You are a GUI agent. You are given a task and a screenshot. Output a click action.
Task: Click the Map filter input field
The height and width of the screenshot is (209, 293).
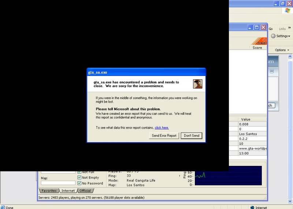(58, 183)
